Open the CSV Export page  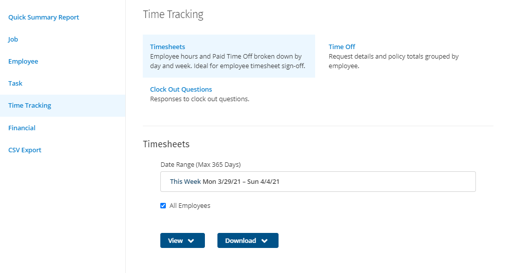point(25,150)
